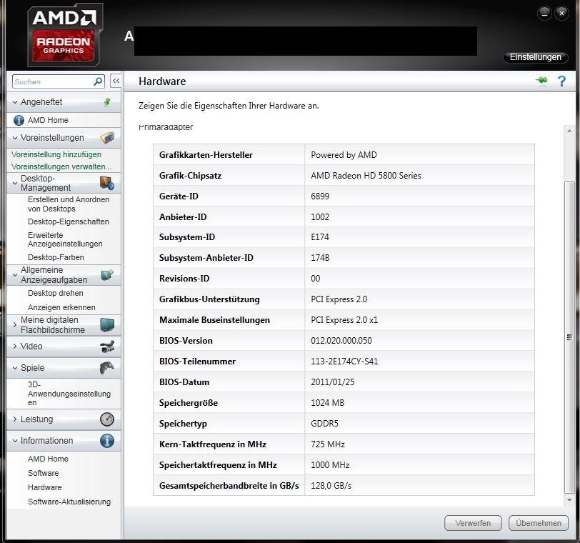Click the Verwerfen button

473,523
